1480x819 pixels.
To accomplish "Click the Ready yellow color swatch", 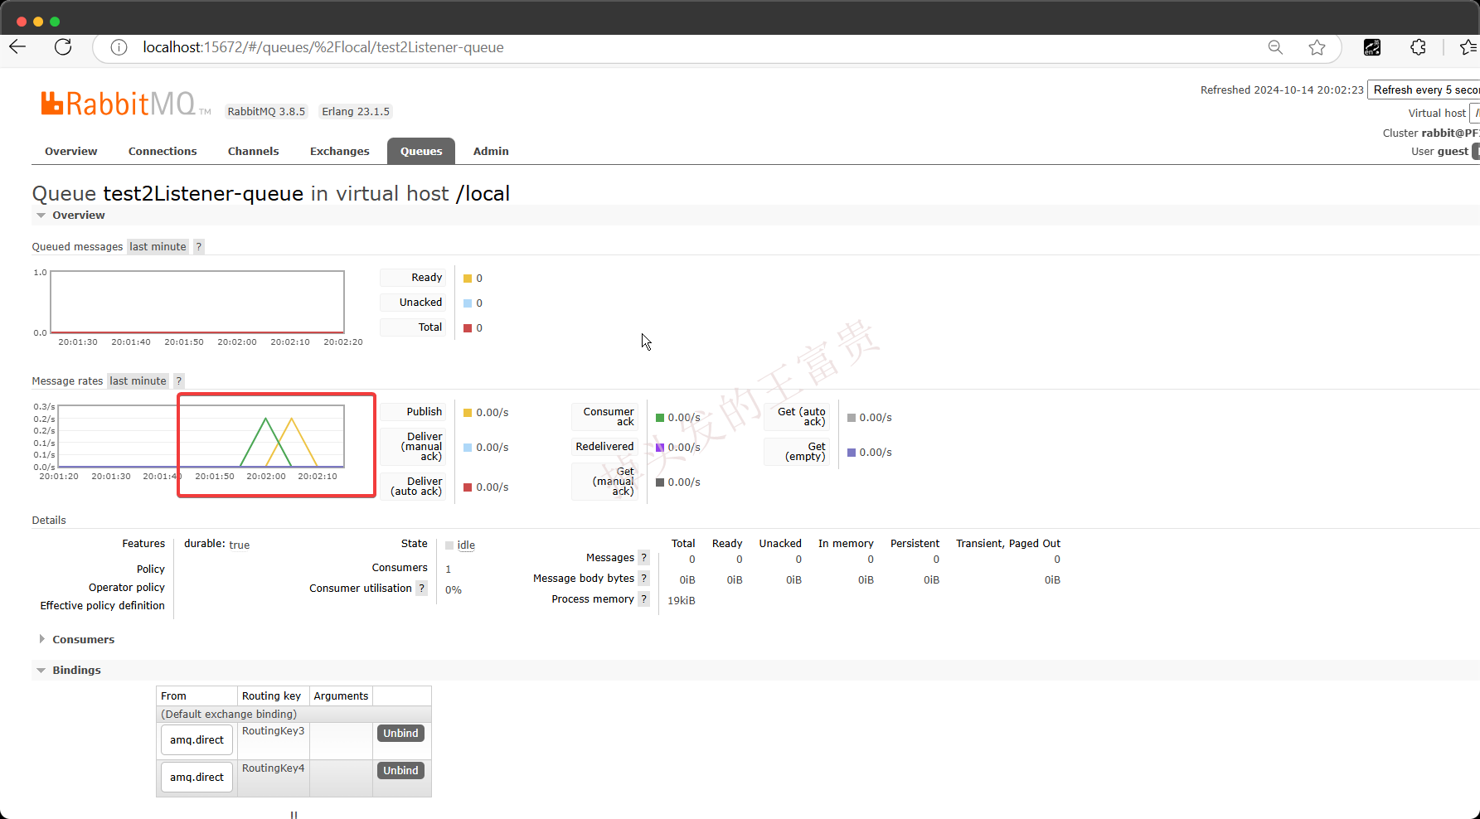I will tap(468, 279).
